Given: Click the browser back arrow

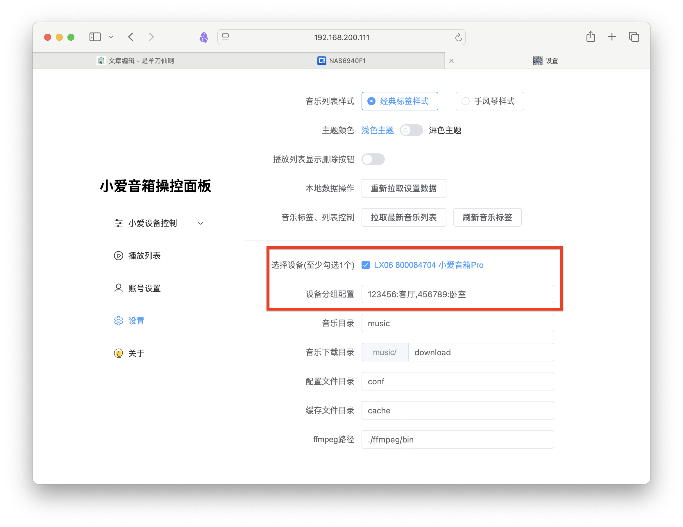Looking at the screenshot, I should point(131,37).
